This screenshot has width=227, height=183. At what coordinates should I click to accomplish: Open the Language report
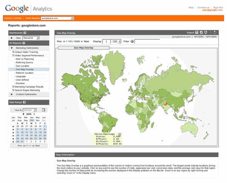coord(21,76)
